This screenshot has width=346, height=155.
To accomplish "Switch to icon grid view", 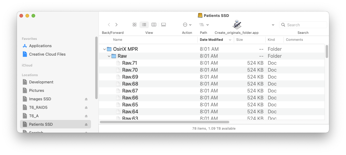I will coord(134,24).
